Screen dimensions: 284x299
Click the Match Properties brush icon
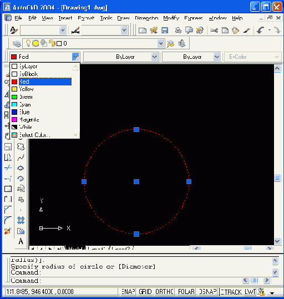[247, 31]
